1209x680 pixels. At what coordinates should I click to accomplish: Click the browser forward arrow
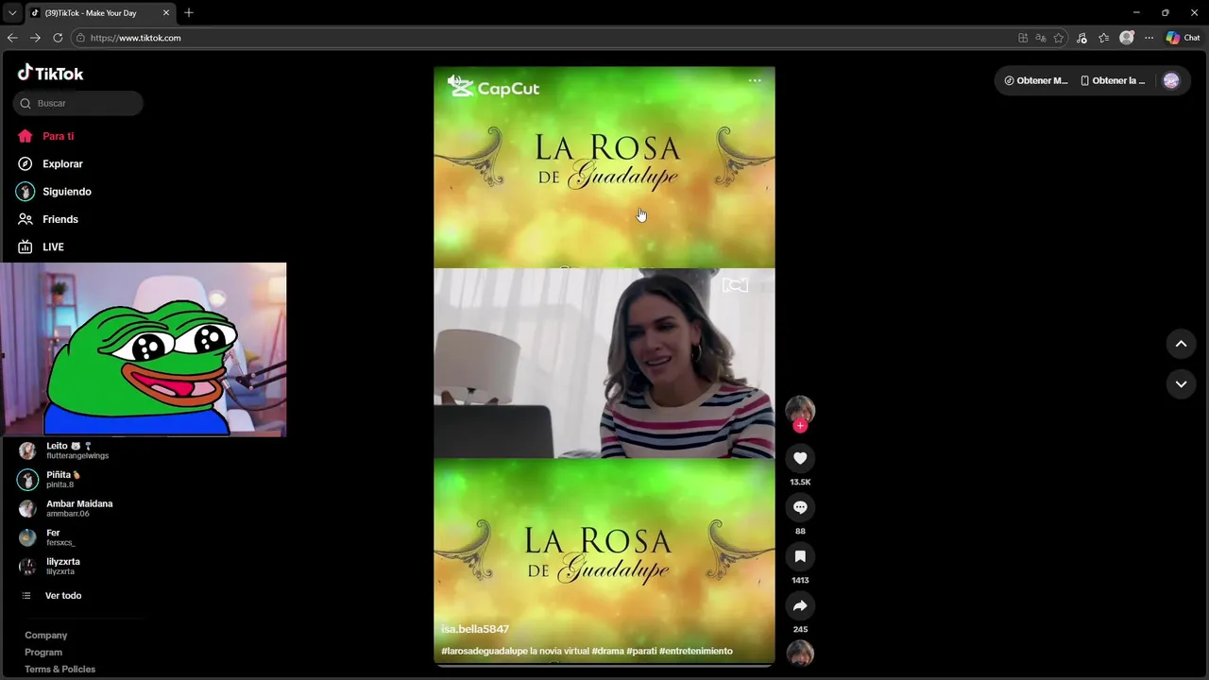[35, 38]
